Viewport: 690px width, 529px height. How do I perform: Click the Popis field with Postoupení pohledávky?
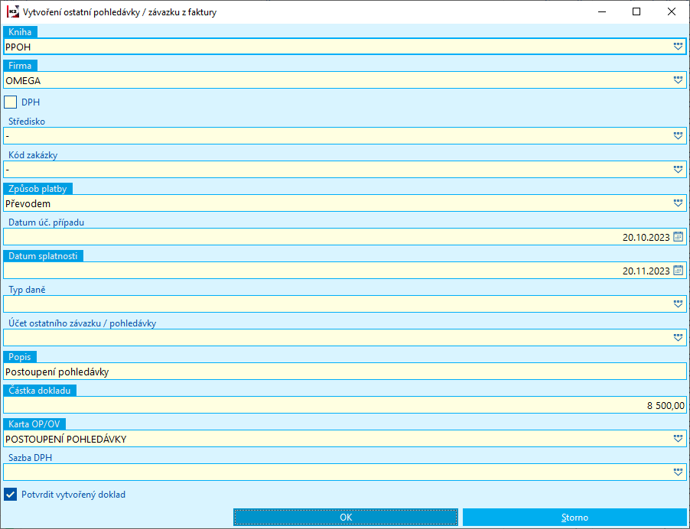344,372
